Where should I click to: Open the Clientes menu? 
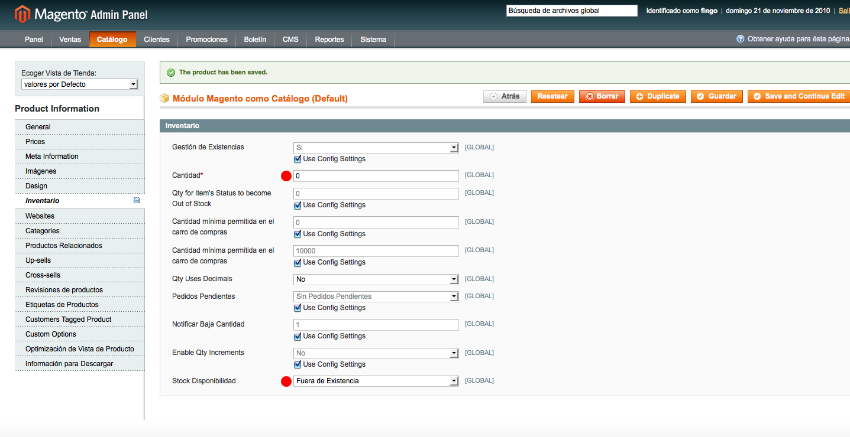click(x=157, y=40)
